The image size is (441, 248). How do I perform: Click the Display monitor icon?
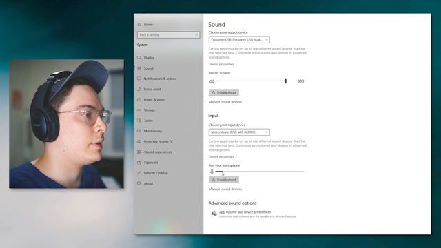coord(139,57)
